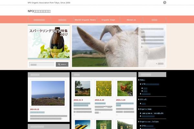The image size is (194, 129).
Task: Open Organic Days menu item
Action: tap(108, 20)
